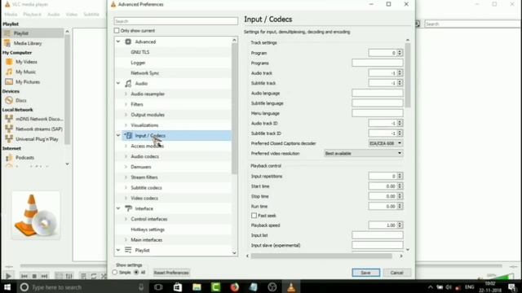
Task: Click the Network streams (SAP) icon
Action: 9,129
